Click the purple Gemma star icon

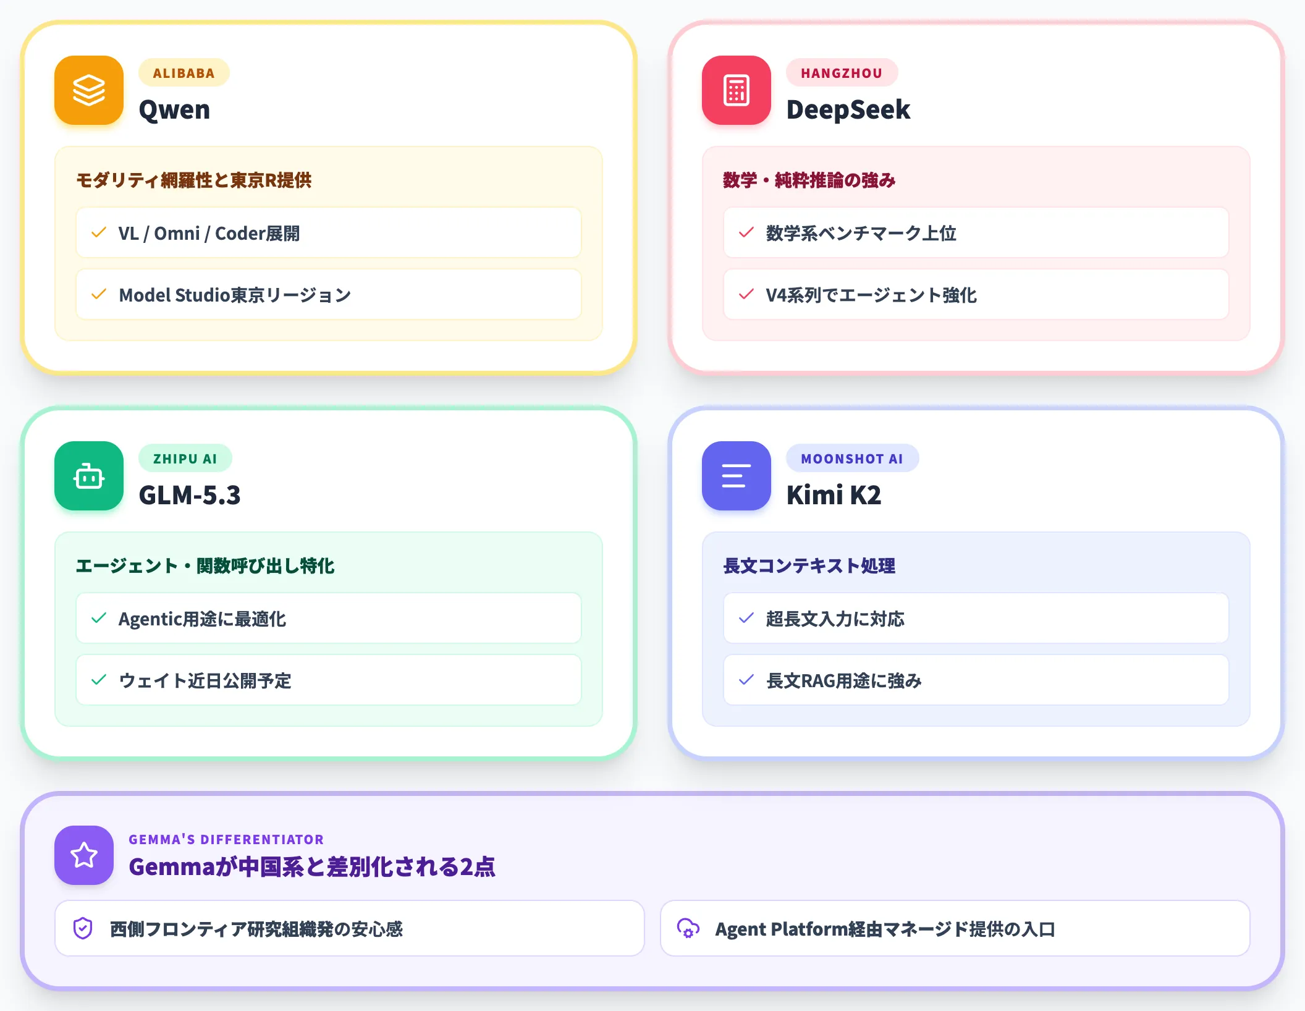coord(84,855)
